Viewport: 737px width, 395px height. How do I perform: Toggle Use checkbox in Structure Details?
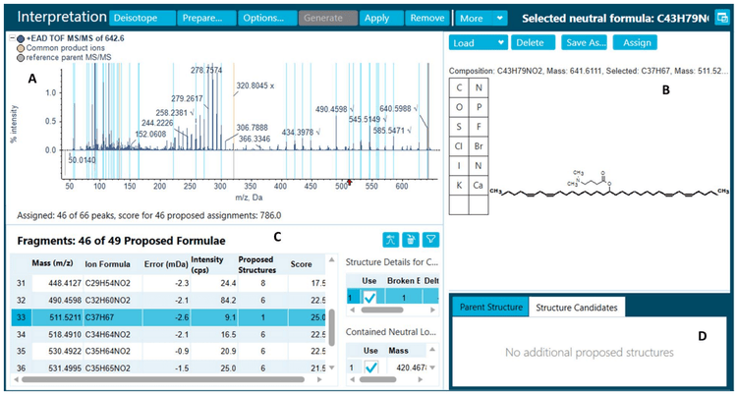(x=370, y=299)
